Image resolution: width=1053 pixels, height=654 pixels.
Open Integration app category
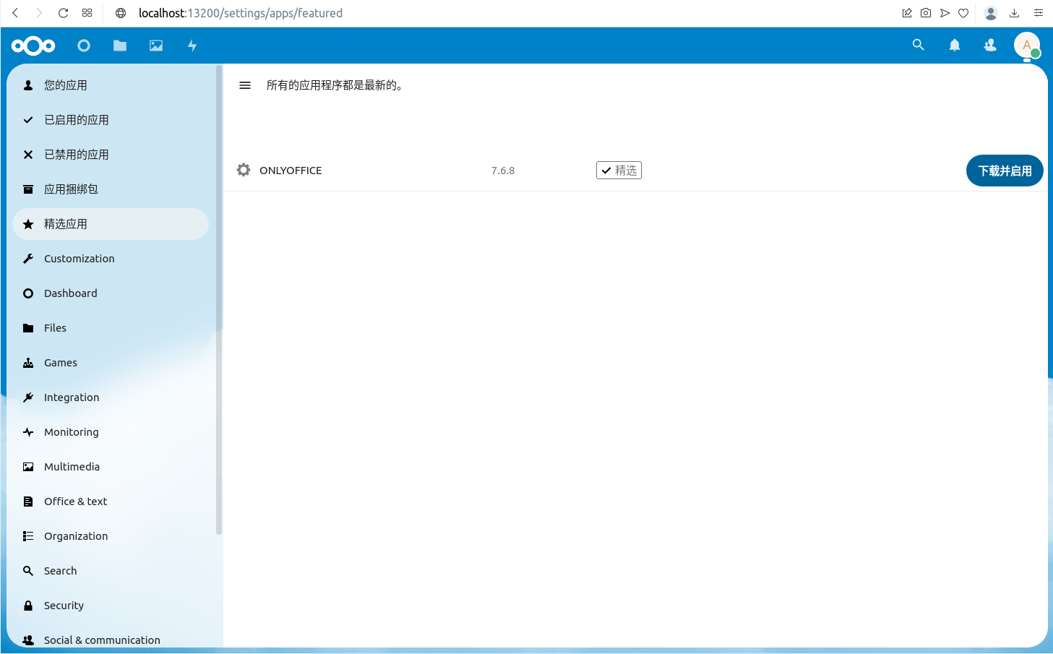pyautogui.click(x=111, y=397)
